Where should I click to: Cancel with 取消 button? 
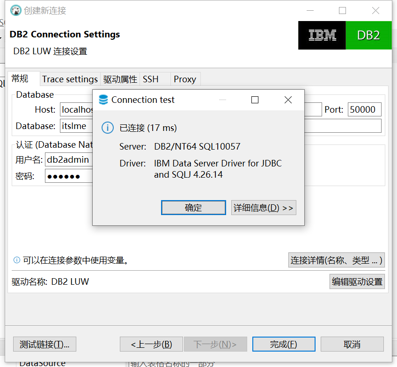352,344
